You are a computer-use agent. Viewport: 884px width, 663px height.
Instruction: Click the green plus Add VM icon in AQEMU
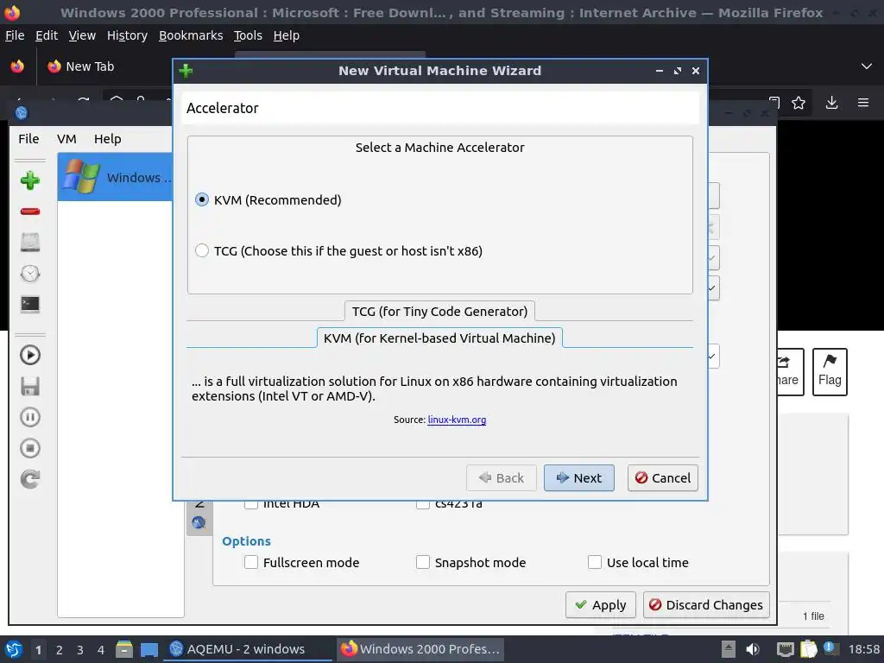(x=30, y=180)
